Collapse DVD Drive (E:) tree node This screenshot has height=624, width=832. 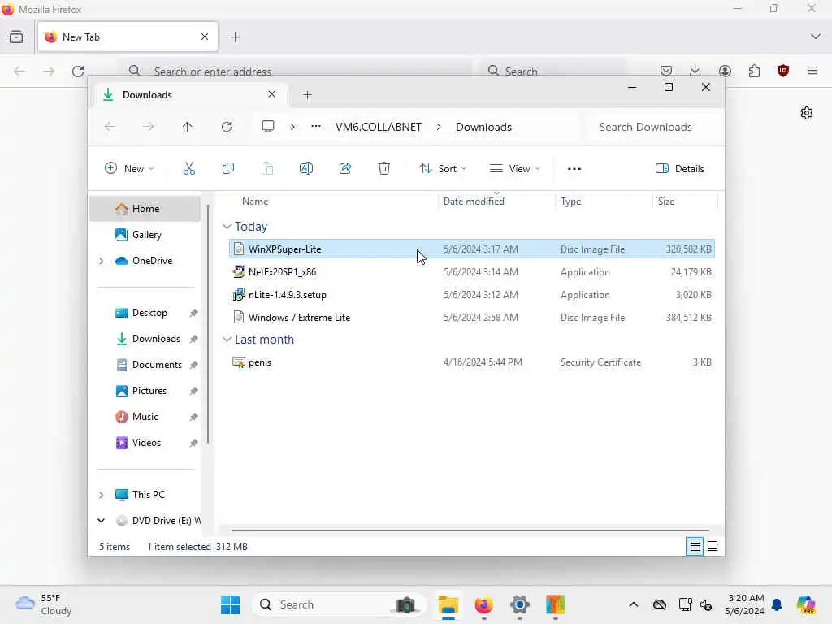point(102,521)
